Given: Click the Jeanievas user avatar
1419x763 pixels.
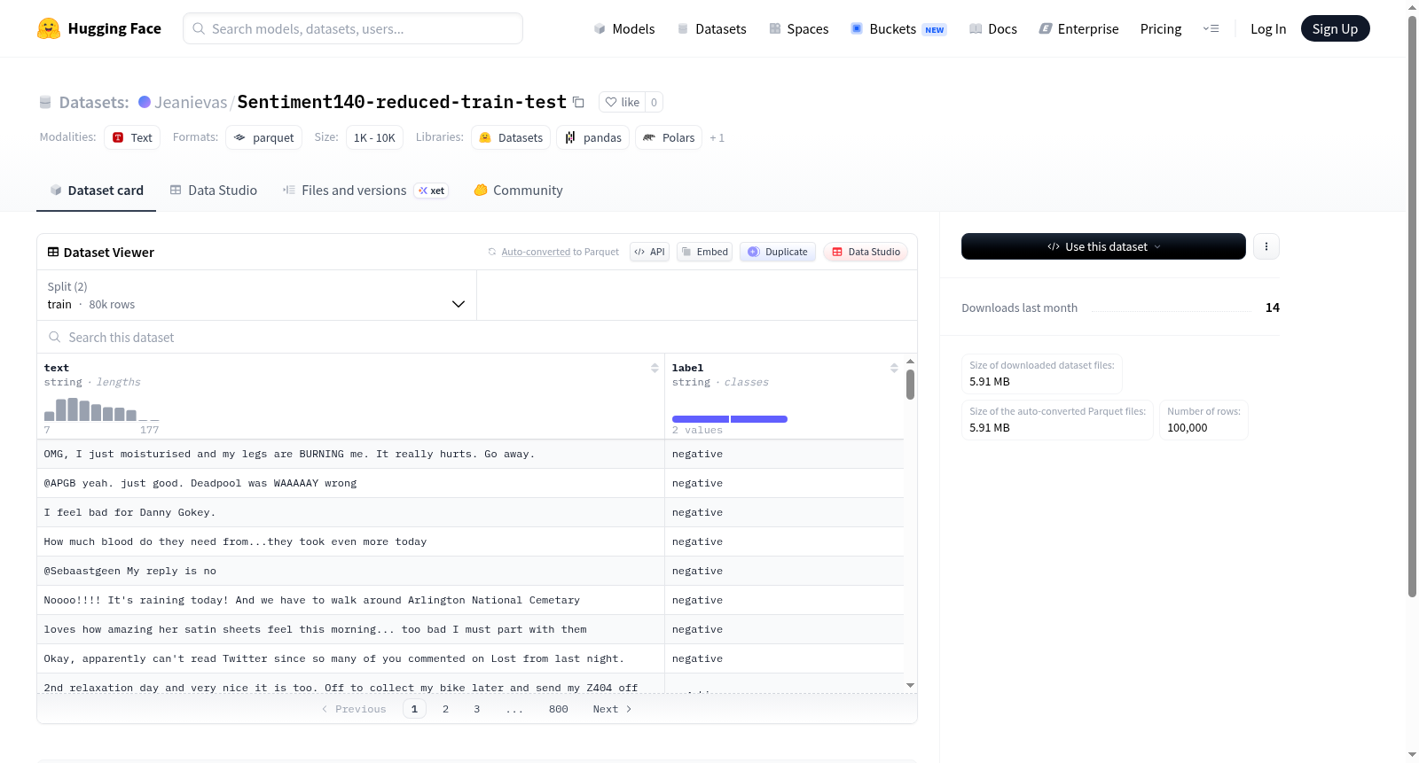Looking at the screenshot, I should coord(145,102).
